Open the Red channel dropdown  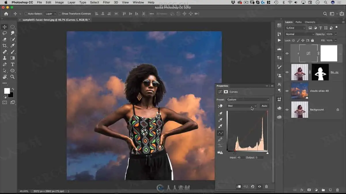pyautogui.click(x=242, y=106)
